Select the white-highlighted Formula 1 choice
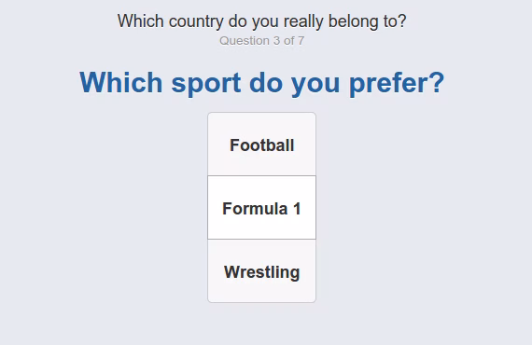The image size is (532, 345). (261, 207)
